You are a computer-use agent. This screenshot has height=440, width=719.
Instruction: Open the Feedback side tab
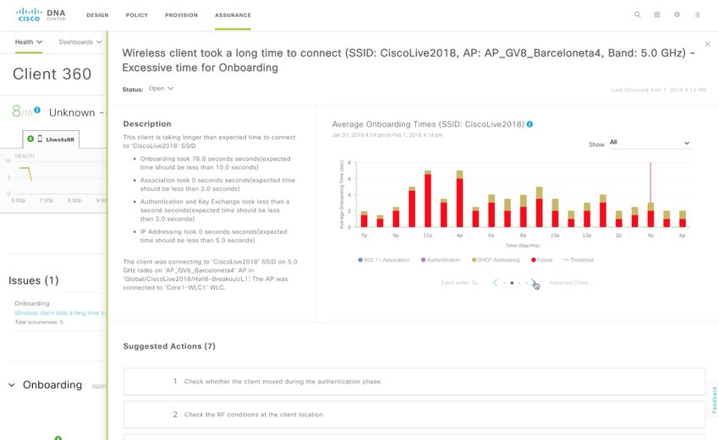point(713,399)
